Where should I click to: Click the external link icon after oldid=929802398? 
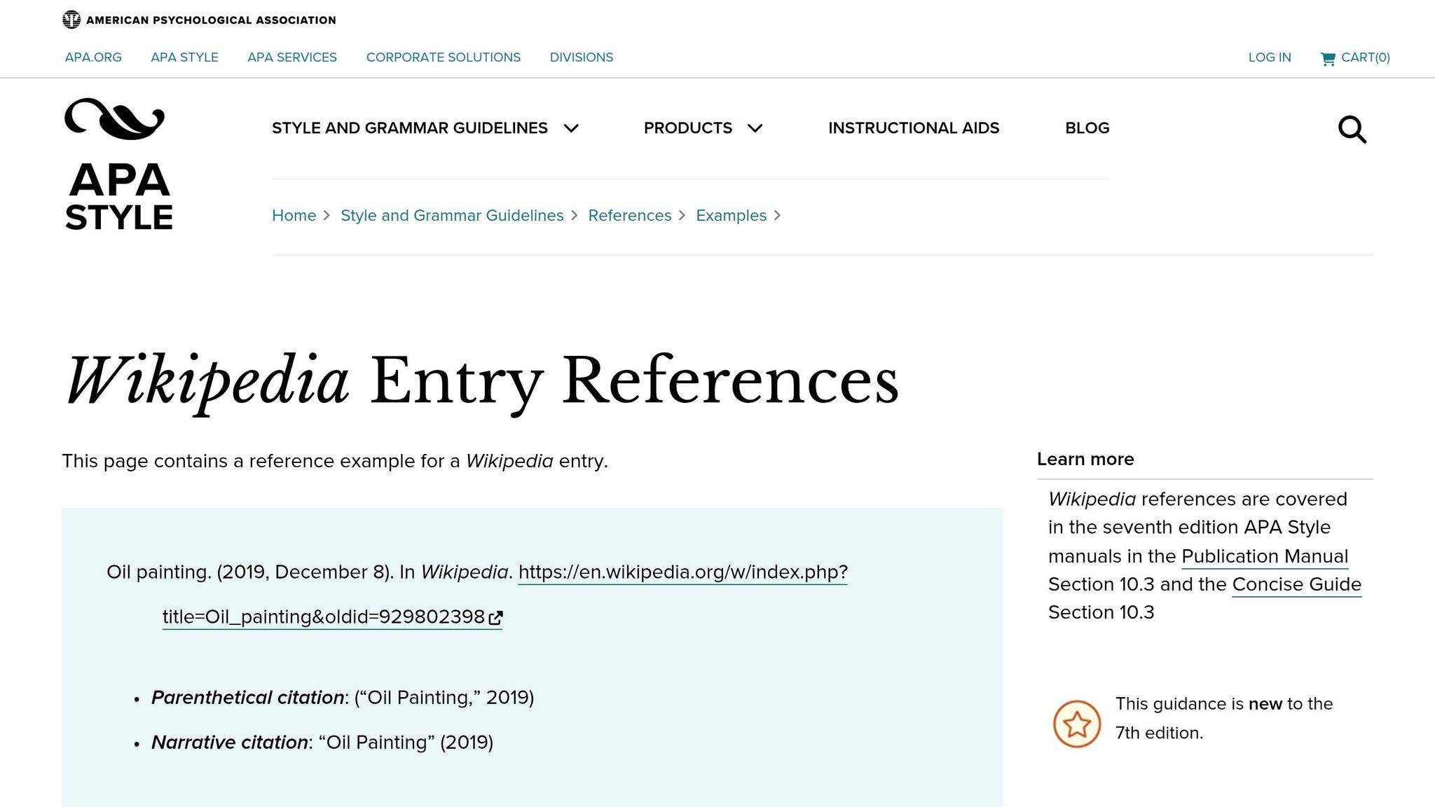pyautogui.click(x=496, y=618)
